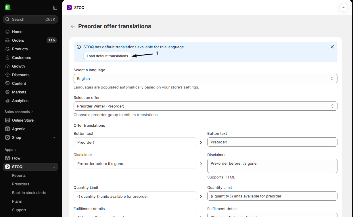Click the Orders inbox icon
Screen dimensions: 353x217
(x=7, y=40)
